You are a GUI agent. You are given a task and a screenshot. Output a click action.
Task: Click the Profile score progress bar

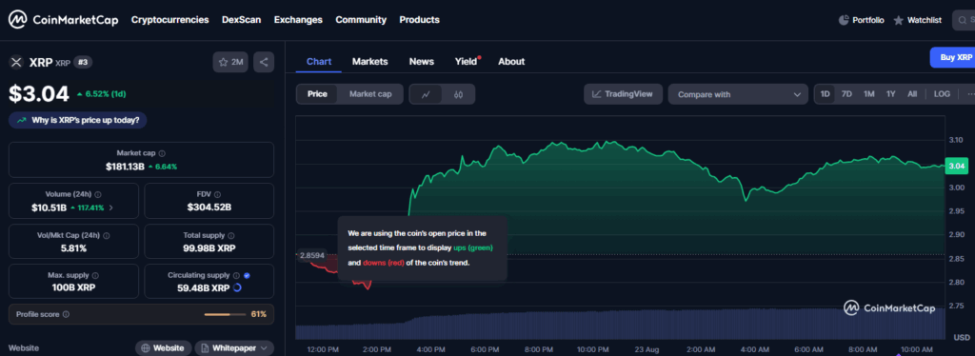click(x=225, y=314)
